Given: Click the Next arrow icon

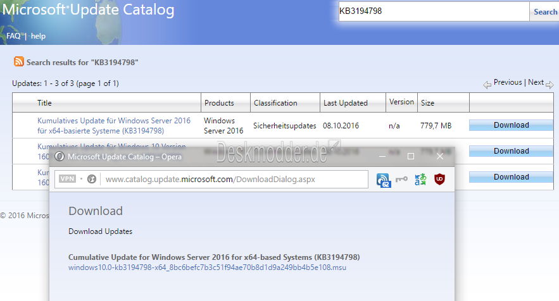Looking at the screenshot, I should pyautogui.click(x=550, y=85).
